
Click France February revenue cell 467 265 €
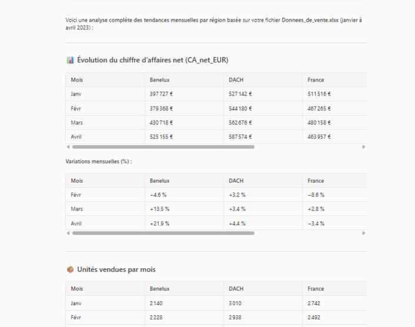click(319, 109)
